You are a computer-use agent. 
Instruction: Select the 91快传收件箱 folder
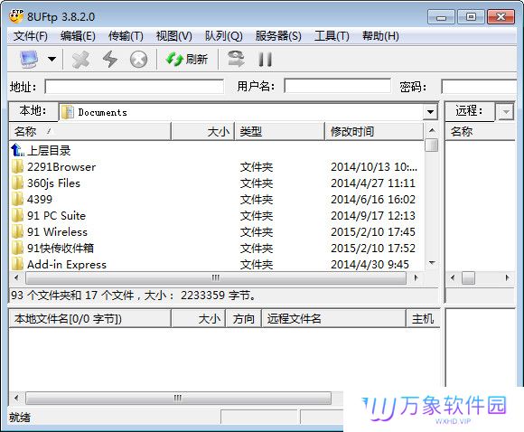tap(52, 249)
